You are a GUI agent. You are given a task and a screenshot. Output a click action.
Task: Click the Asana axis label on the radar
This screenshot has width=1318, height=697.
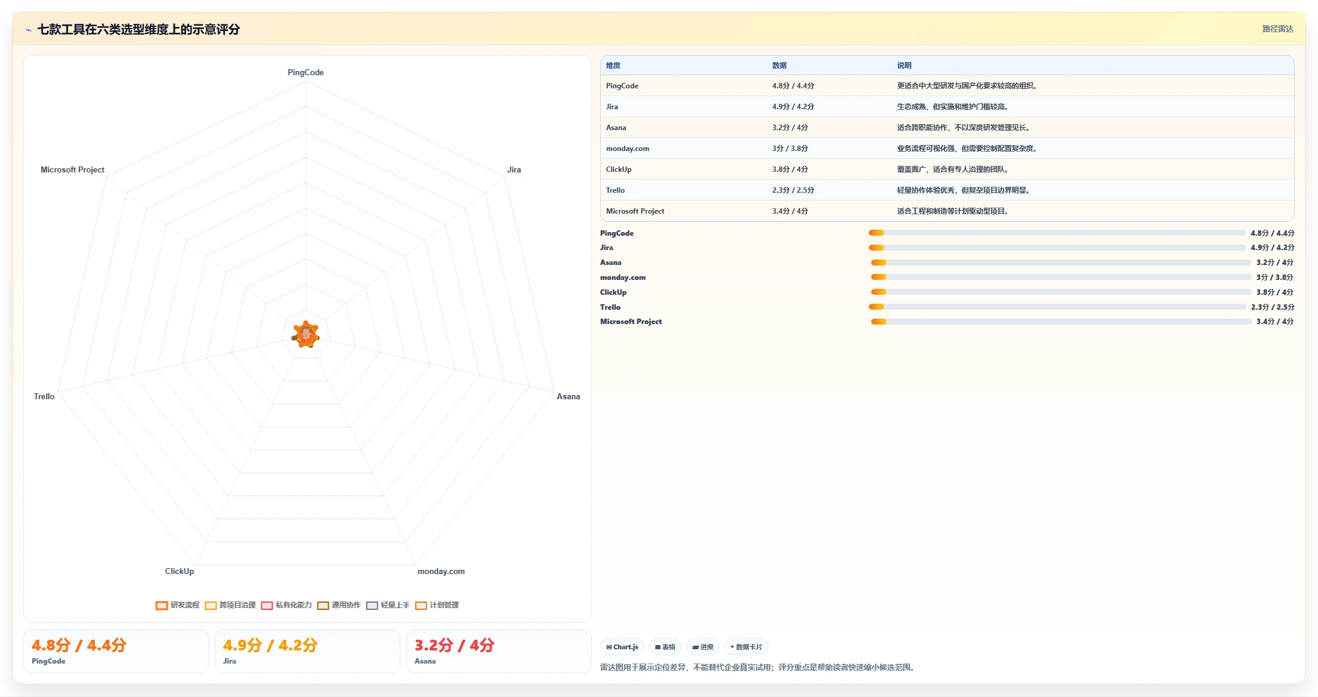568,396
